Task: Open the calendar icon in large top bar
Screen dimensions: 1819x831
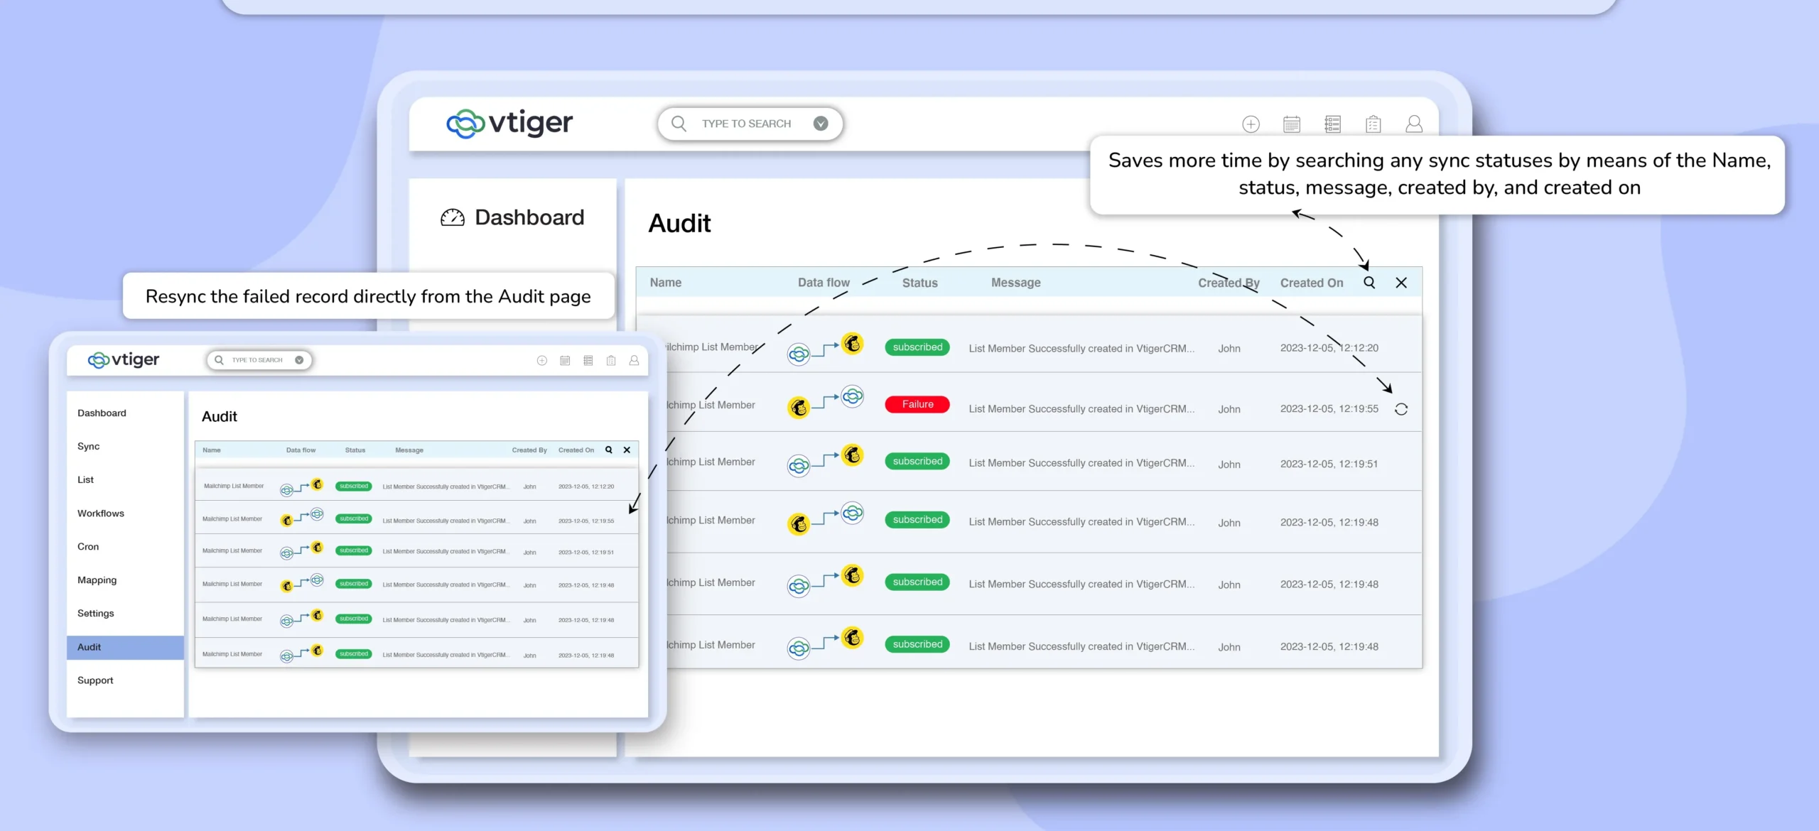Action: click(1291, 124)
